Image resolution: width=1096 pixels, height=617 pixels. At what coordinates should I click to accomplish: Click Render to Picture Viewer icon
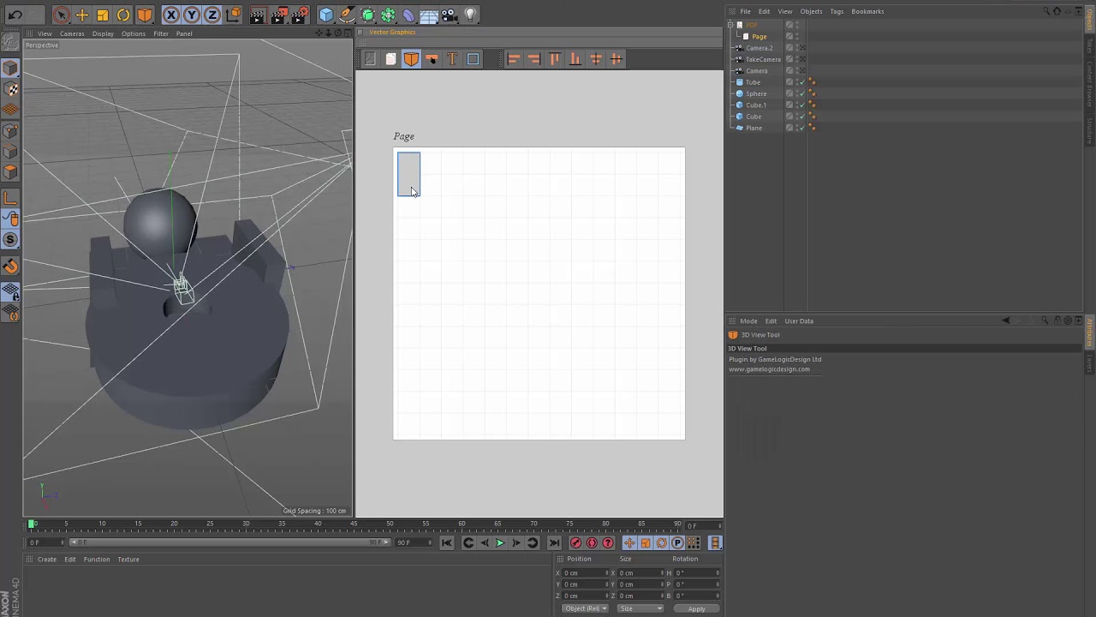click(x=278, y=15)
